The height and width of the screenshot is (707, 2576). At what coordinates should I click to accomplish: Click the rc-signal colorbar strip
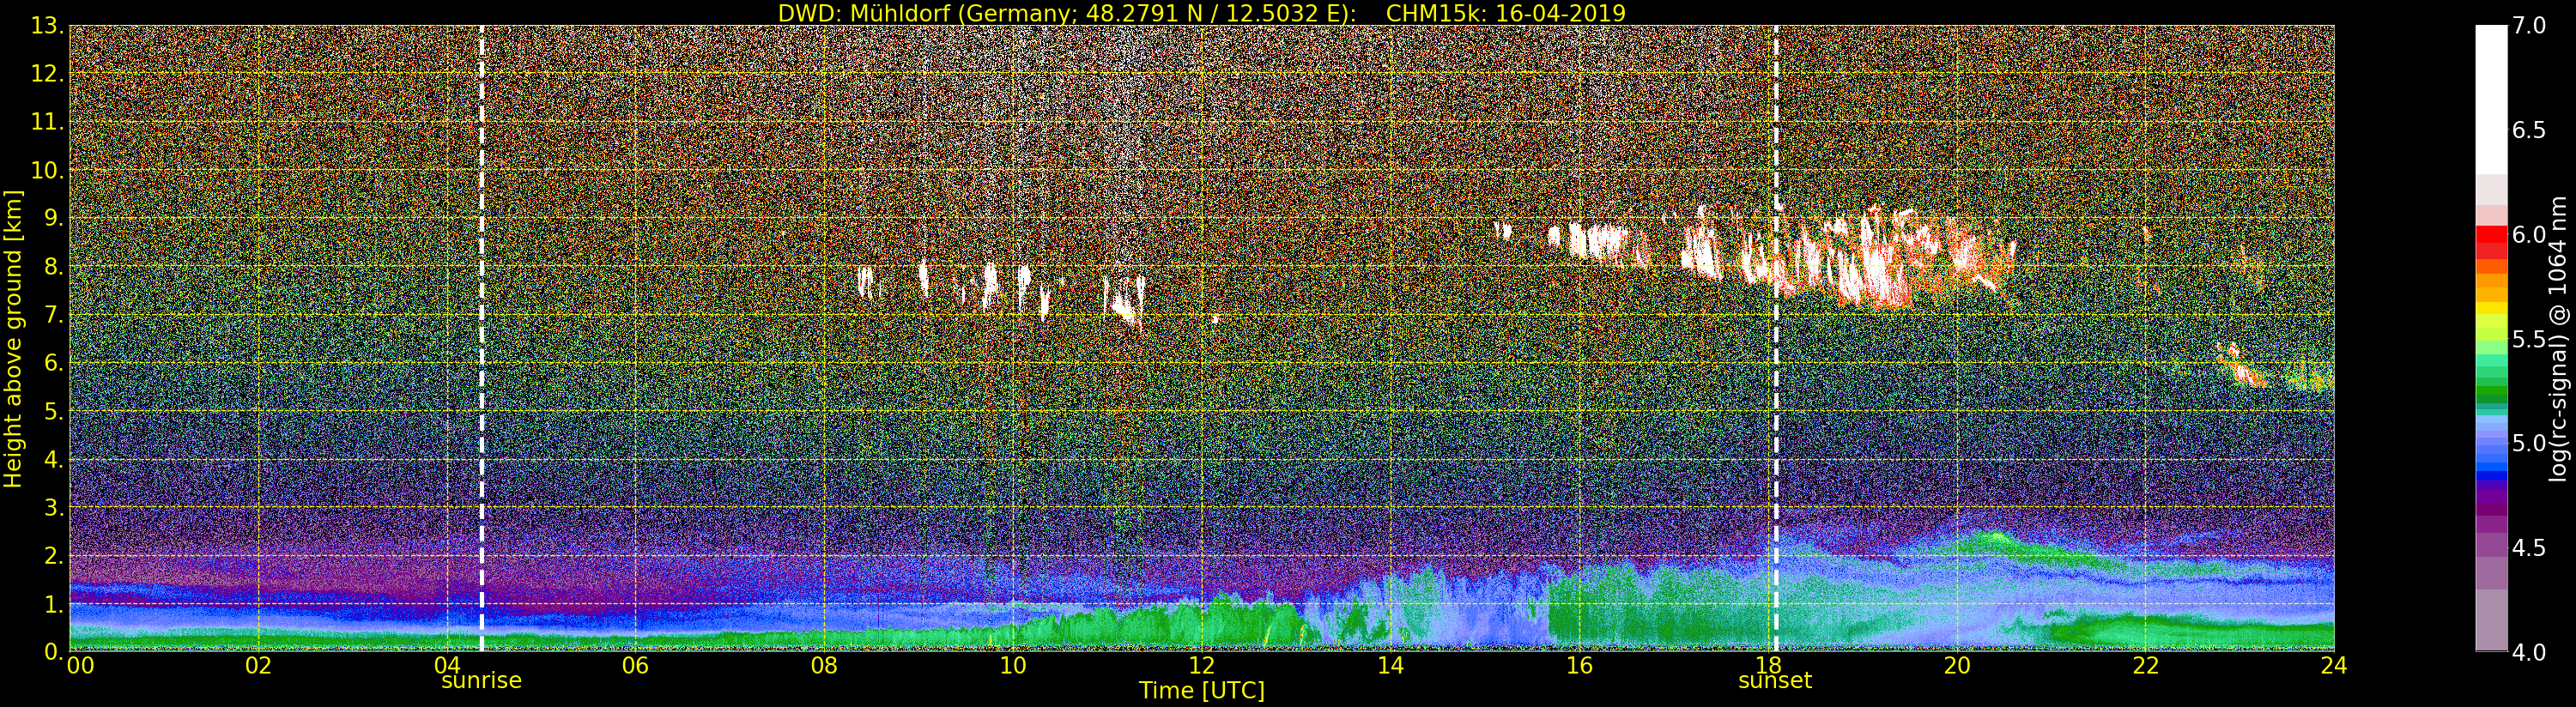(2490, 339)
